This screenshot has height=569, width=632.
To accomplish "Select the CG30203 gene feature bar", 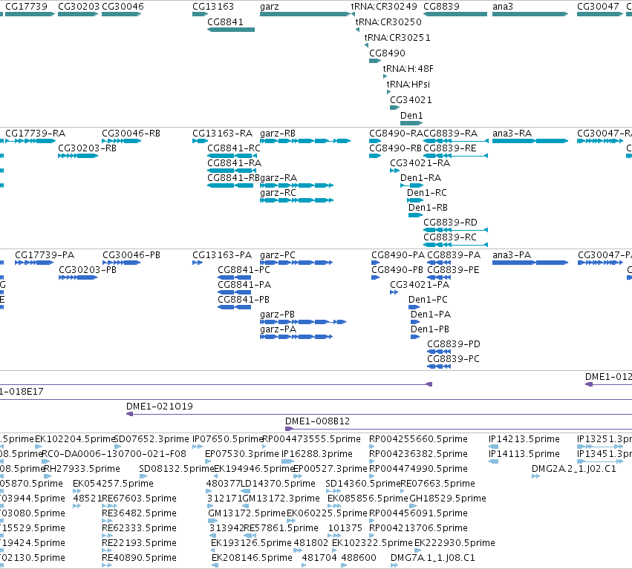I will coord(78,14).
